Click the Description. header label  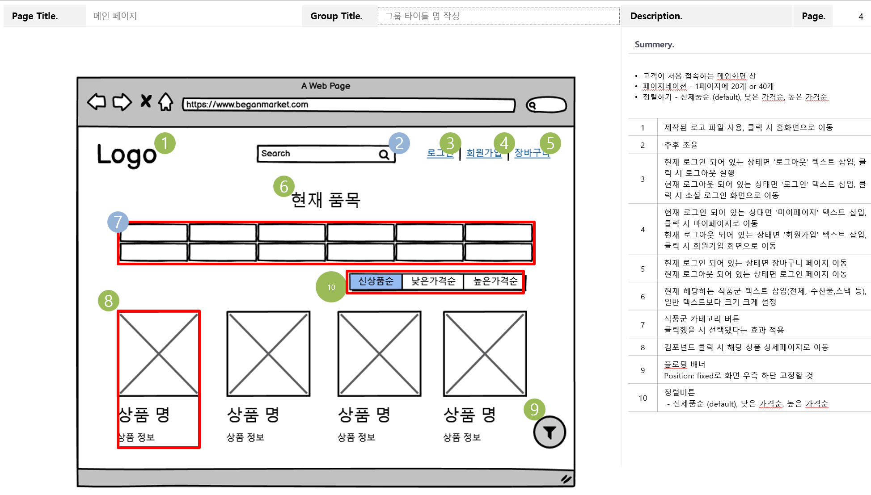(656, 16)
